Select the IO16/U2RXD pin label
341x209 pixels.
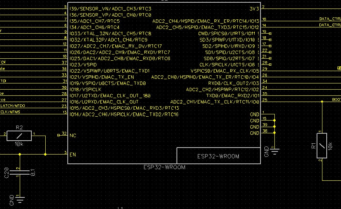104,102
